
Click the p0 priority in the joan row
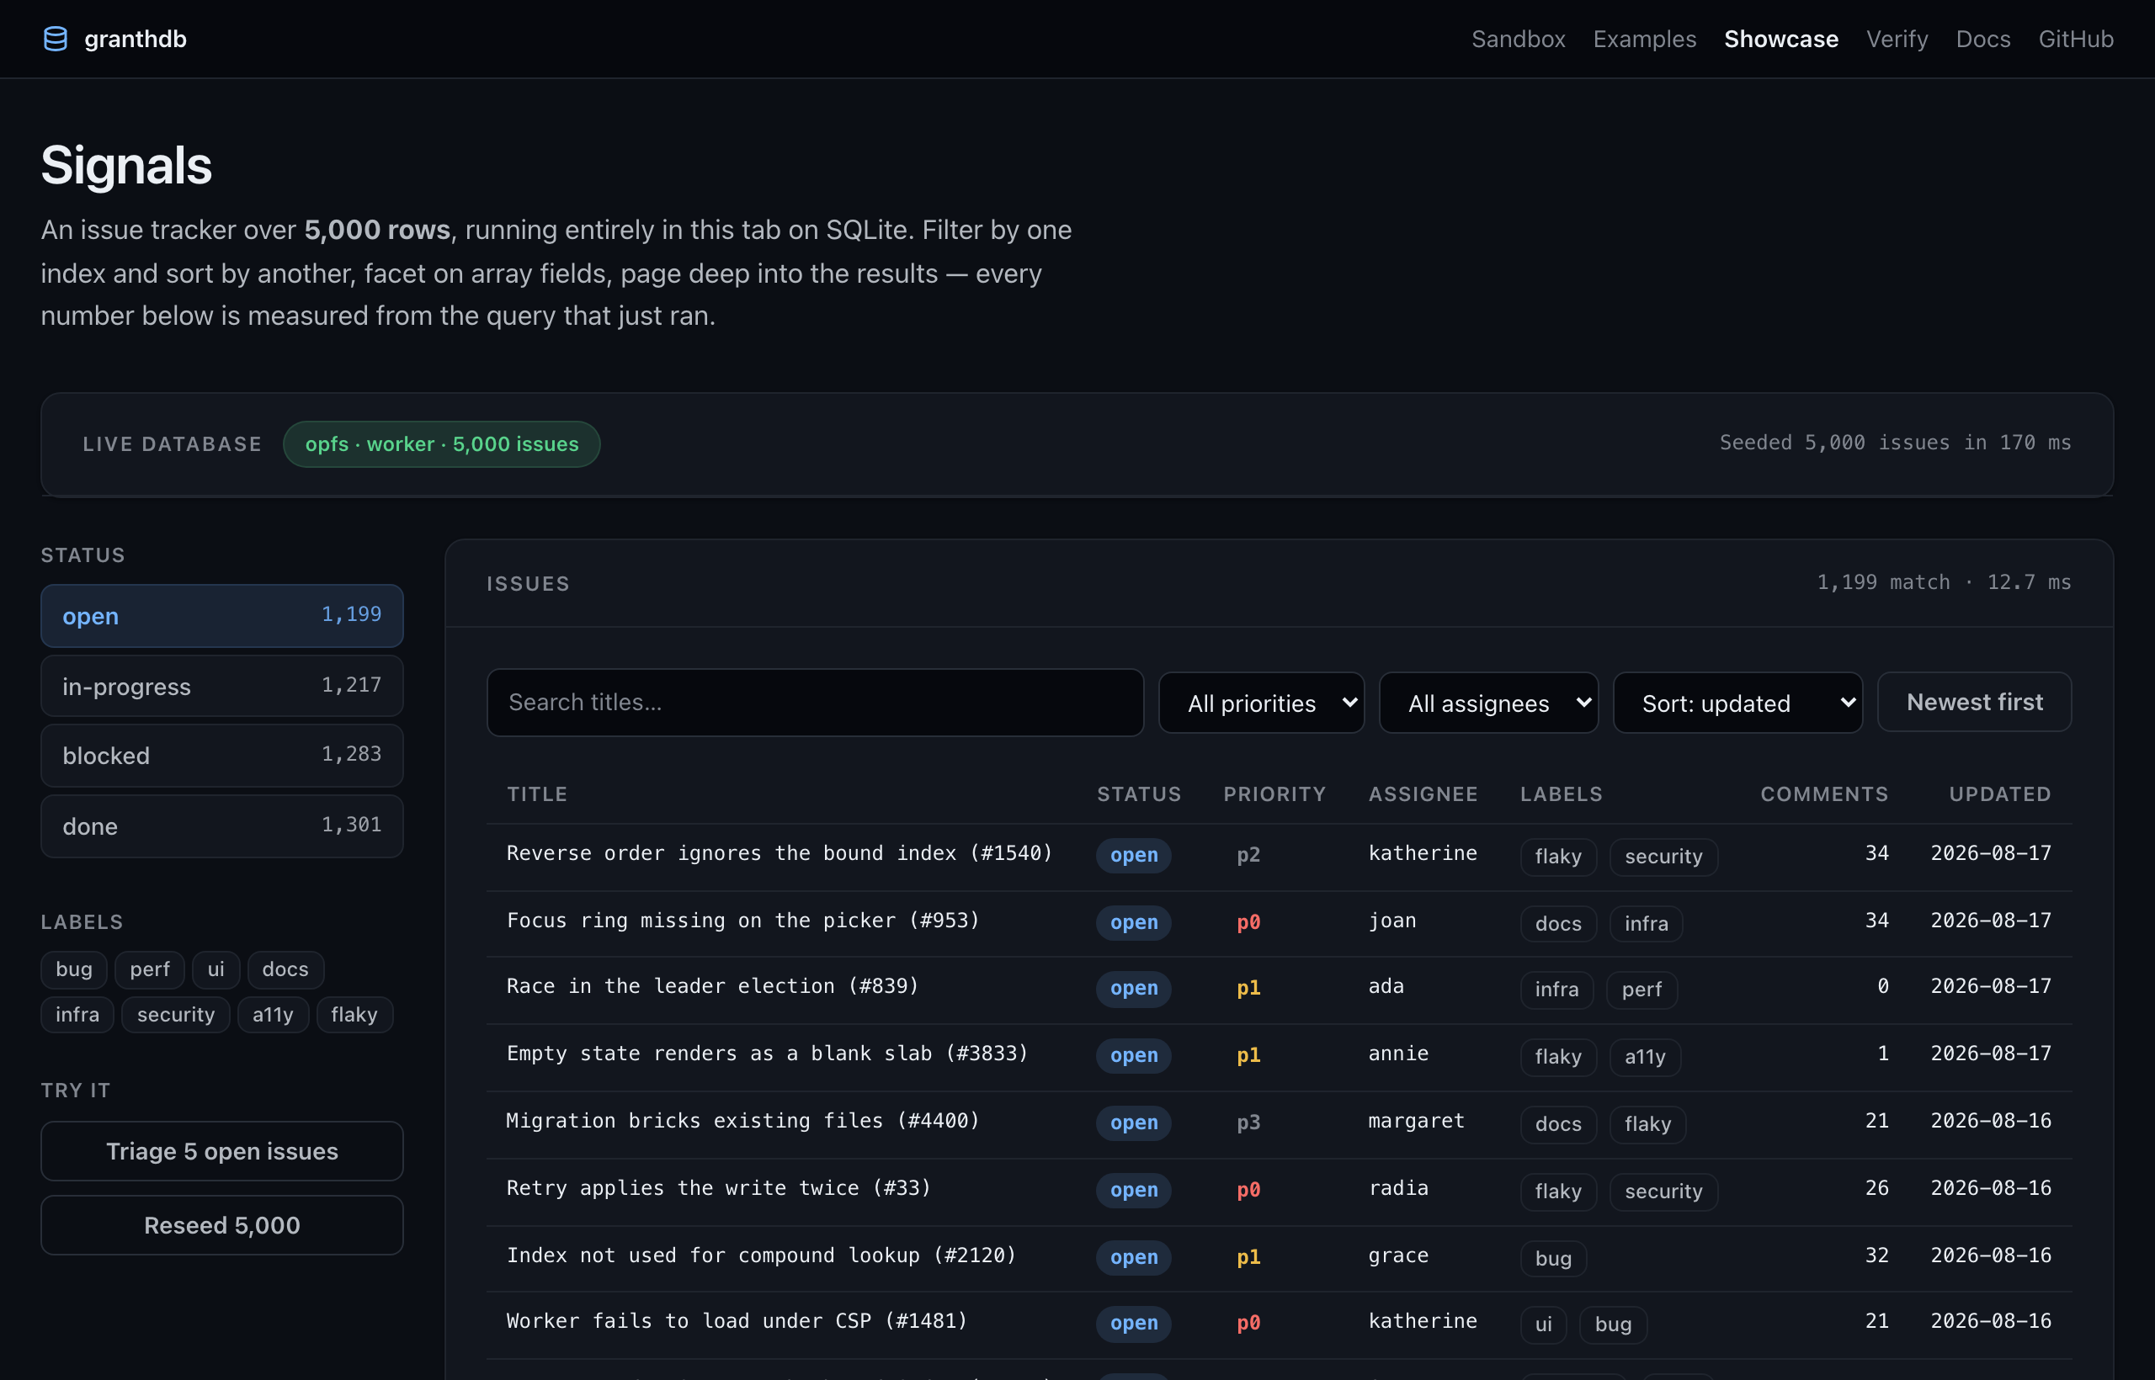(1248, 922)
